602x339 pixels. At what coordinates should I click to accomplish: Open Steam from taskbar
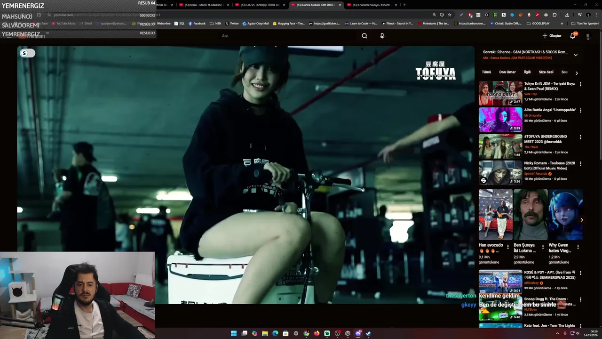click(368, 333)
